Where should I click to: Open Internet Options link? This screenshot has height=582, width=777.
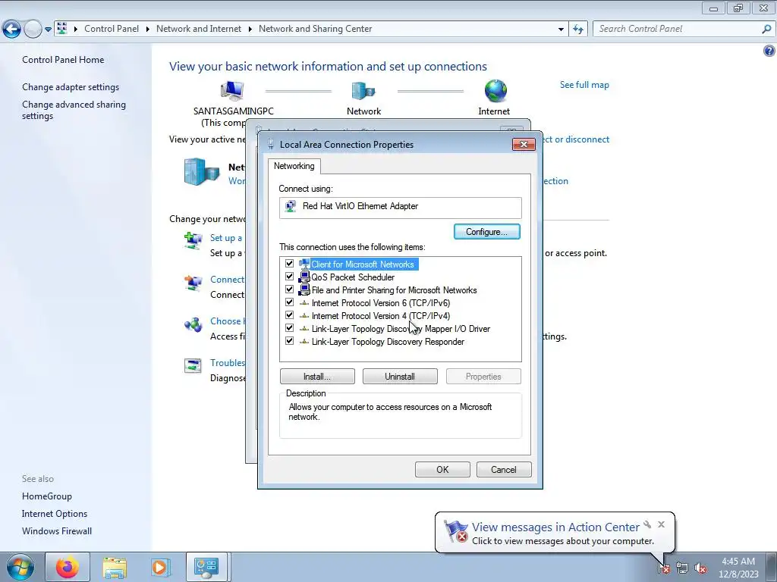pyautogui.click(x=55, y=514)
